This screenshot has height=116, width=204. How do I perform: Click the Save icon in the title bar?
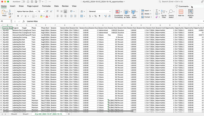[32, 2]
